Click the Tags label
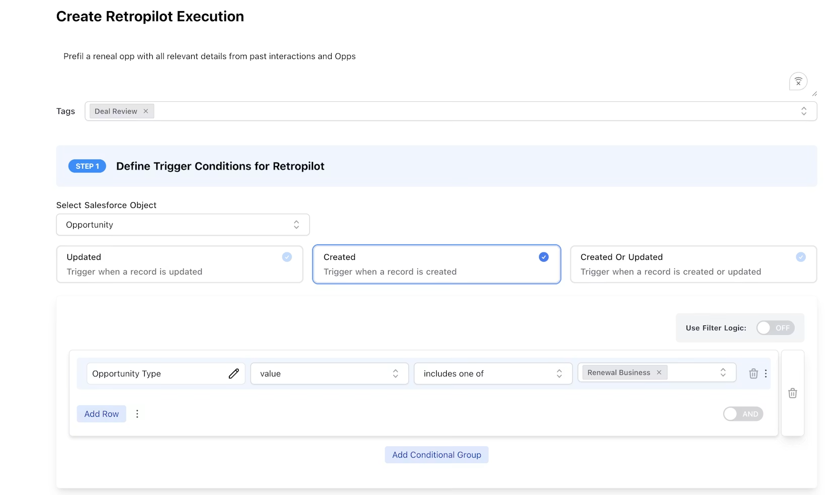The width and height of the screenshot is (832, 495). 66,111
